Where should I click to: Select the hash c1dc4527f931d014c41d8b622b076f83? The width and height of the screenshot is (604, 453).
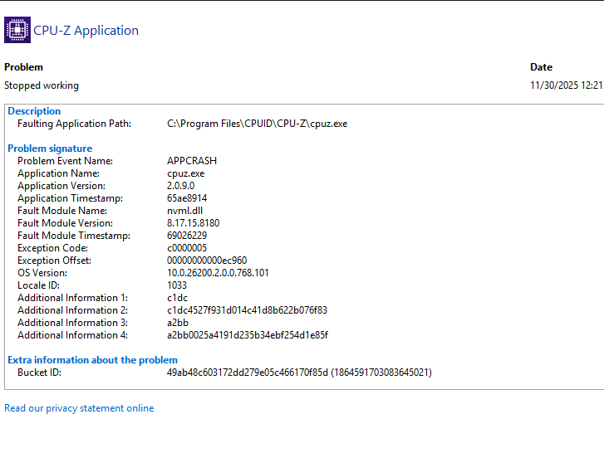tap(247, 310)
